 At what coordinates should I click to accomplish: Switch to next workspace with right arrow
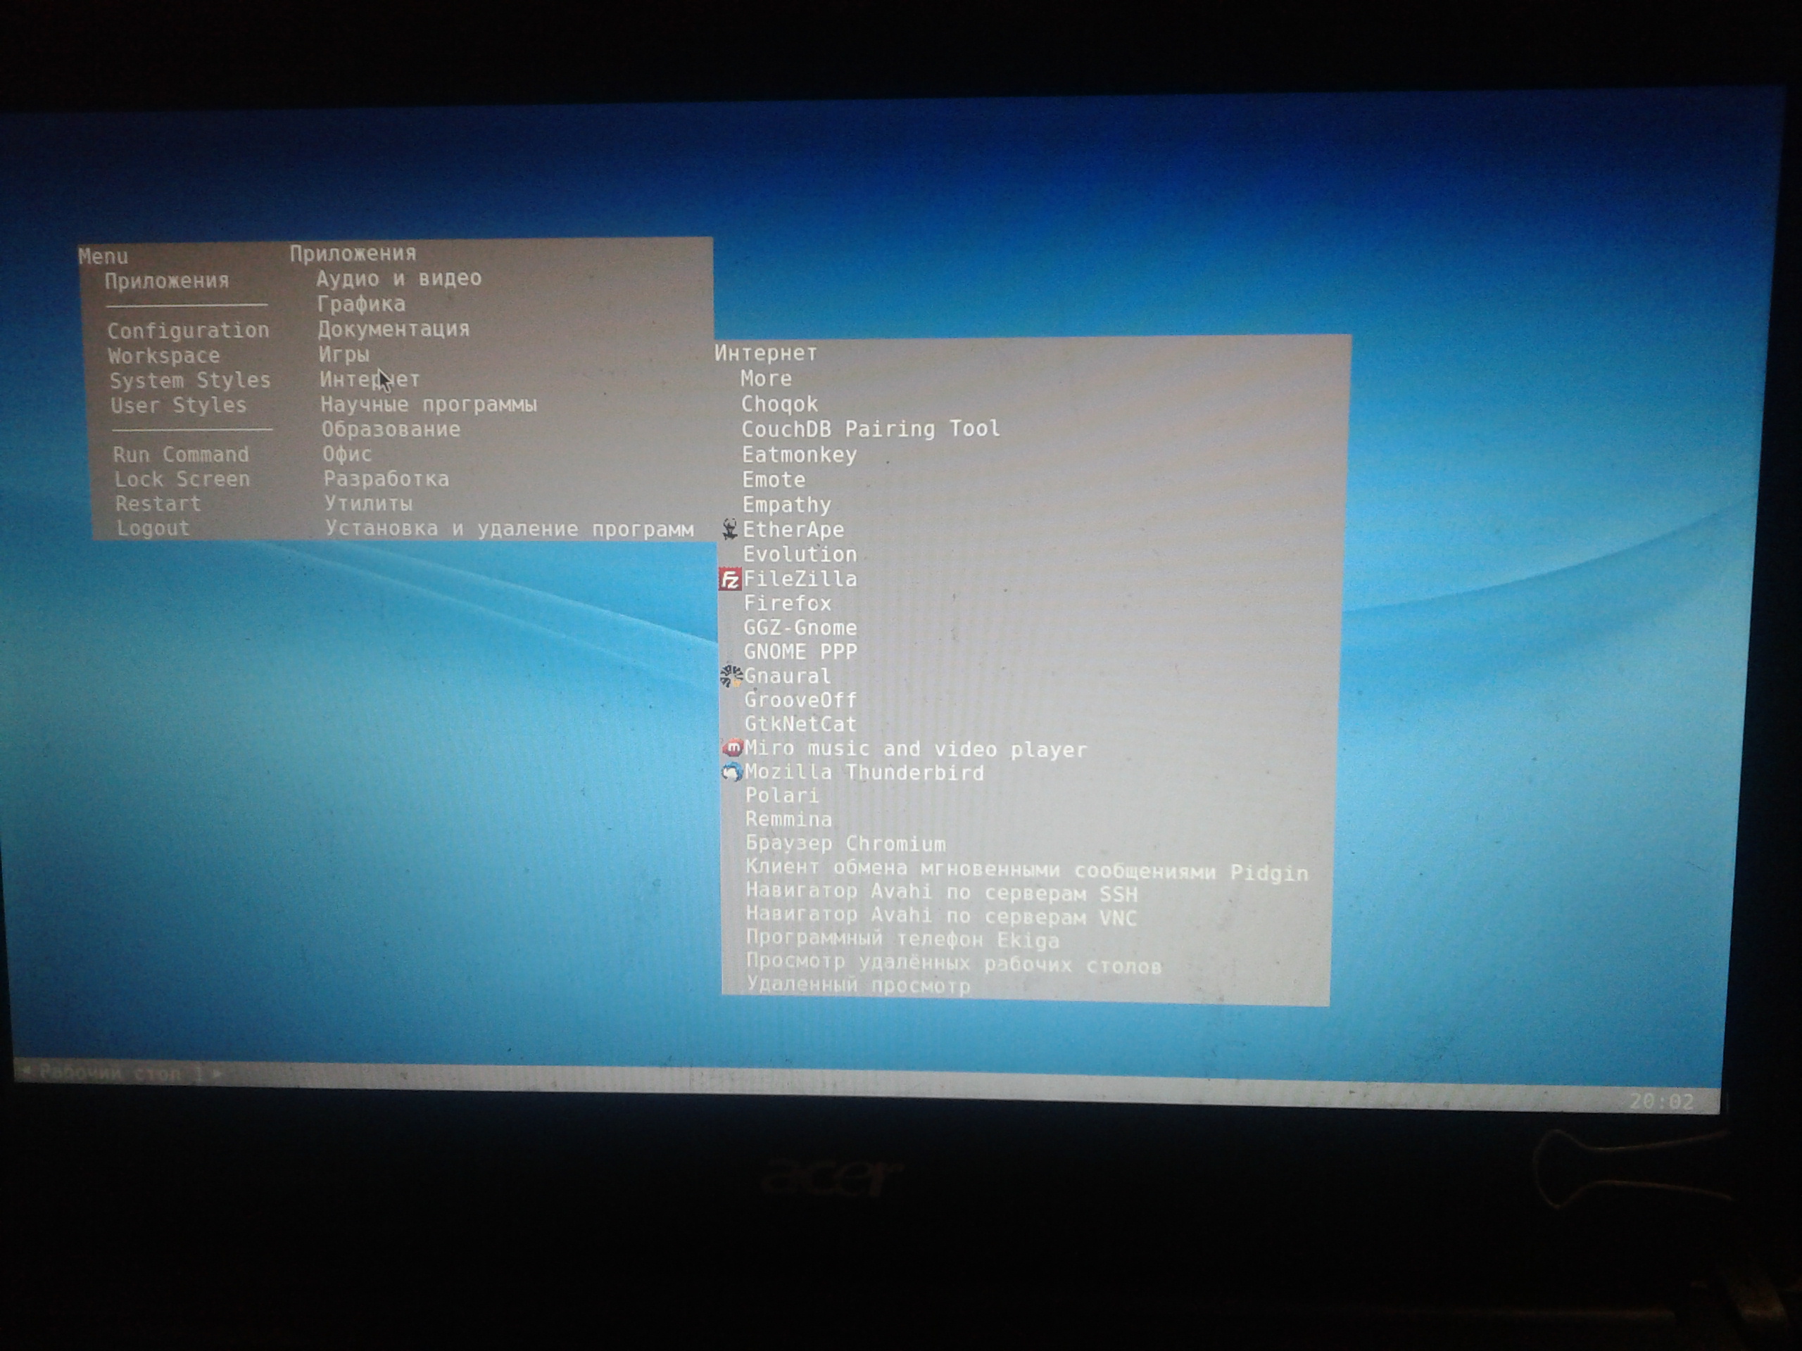(217, 1074)
